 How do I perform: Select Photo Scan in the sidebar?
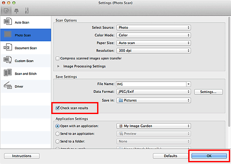pos(26,35)
